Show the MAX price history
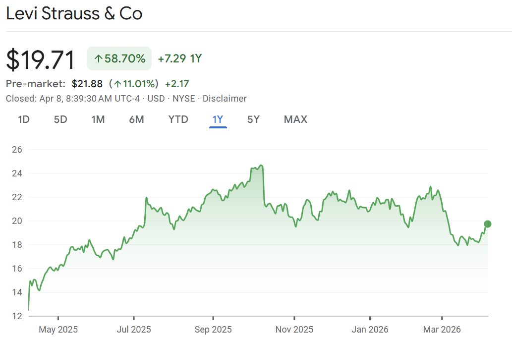This screenshot has height=338, width=512. 295,119
